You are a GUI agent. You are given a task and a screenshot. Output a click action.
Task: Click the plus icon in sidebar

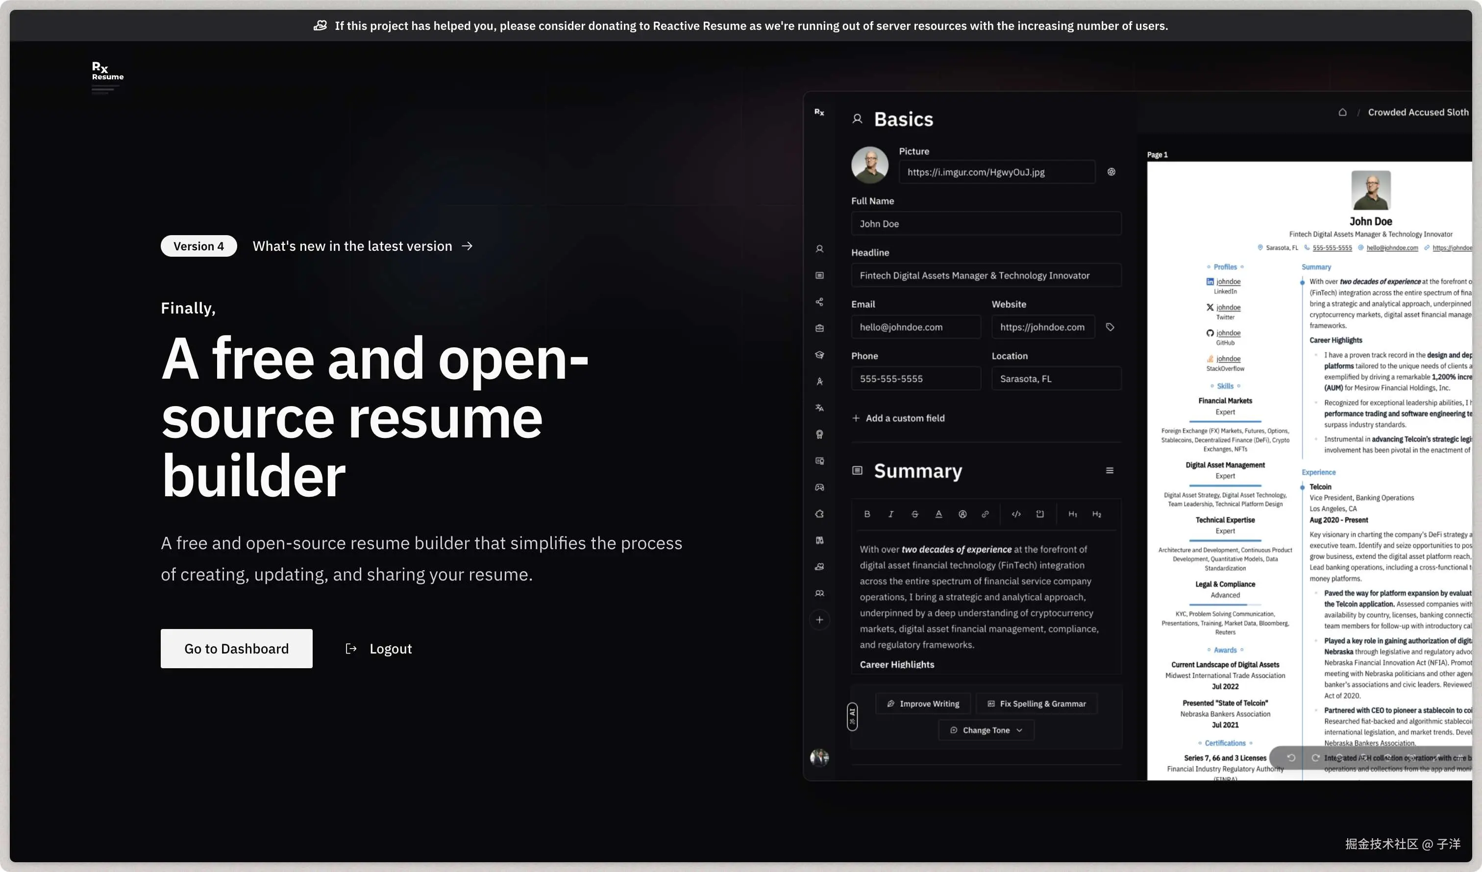click(819, 620)
